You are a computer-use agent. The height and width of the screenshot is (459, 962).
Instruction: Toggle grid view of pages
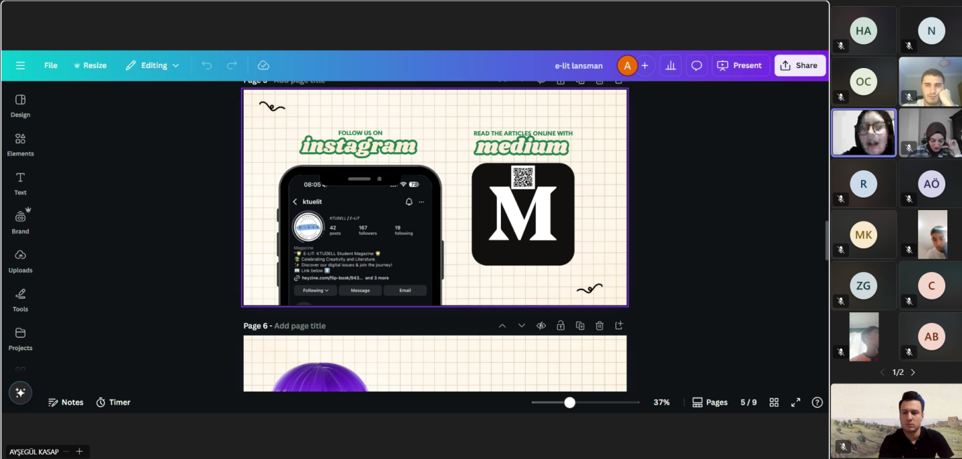[774, 402]
